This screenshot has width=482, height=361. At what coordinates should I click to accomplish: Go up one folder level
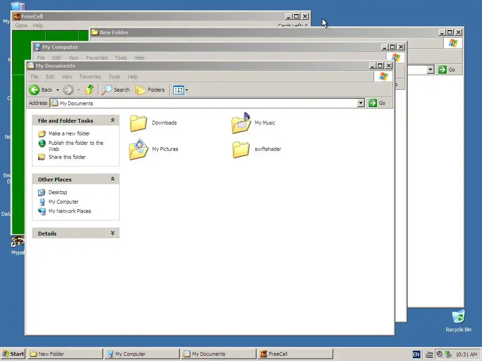coord(90,90)
